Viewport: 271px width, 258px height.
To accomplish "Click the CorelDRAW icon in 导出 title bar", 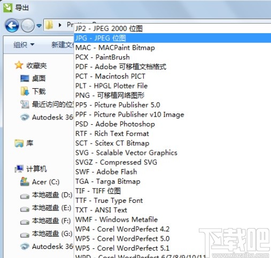I will pyautogui.click(x=8, y=8).
